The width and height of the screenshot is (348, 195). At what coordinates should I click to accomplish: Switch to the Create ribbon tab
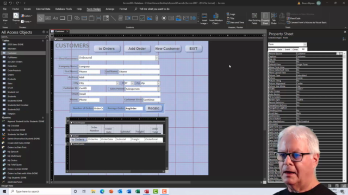[x=27, y=9]
